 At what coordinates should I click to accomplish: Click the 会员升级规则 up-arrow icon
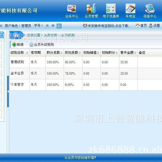[x=31, y=45]
